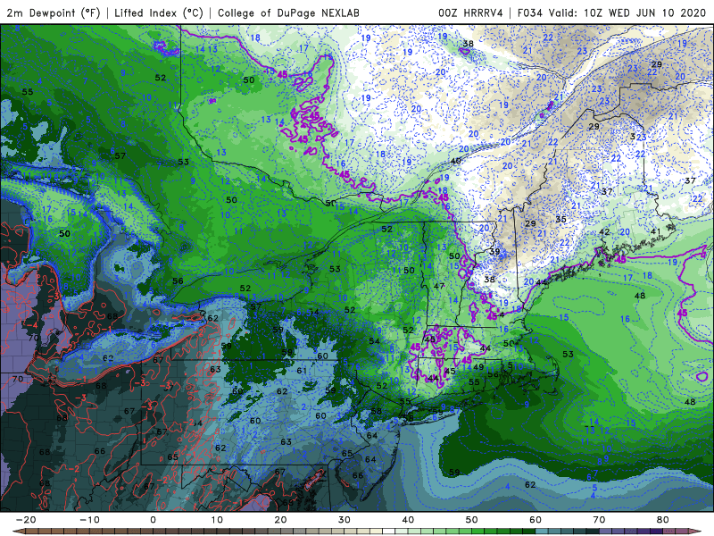Click the 70 tick label on the color scale

[x=599, y=520]
